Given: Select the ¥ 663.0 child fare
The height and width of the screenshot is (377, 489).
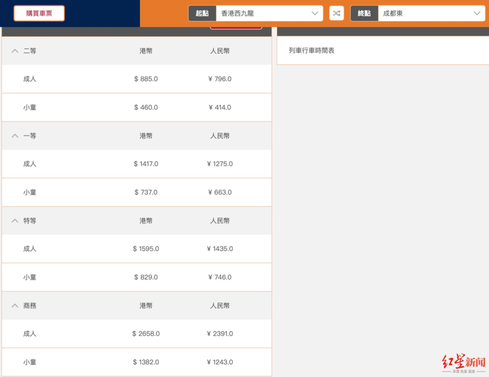Looking at the screenshot, I should [220, 192].
